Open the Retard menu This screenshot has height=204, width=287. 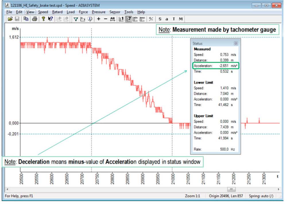[x=57, y=12]
